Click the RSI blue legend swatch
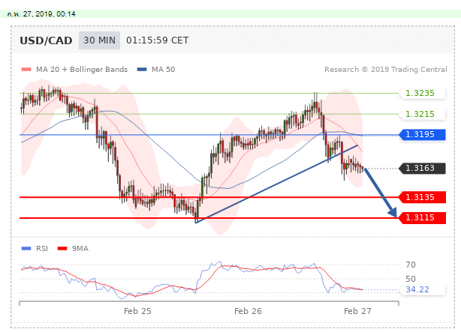This screenshot has height=332, width=461. [x=26, y=249]
